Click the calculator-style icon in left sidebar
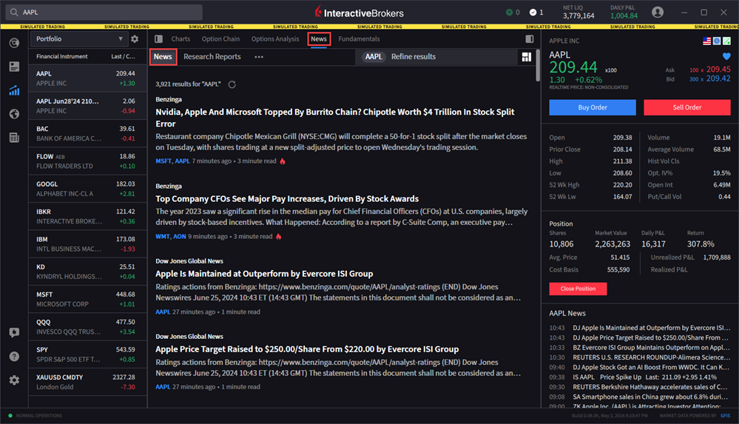 14,138
